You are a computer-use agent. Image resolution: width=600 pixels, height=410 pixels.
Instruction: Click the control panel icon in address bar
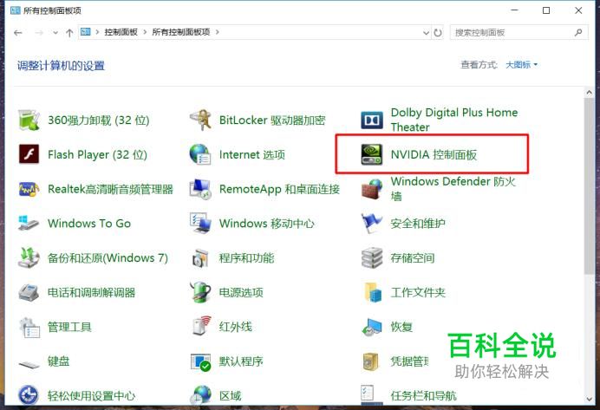pos(86,32)
